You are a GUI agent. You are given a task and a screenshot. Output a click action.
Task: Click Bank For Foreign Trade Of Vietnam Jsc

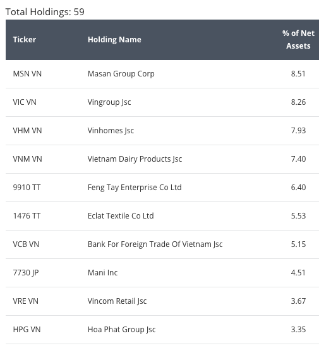(155, 244)
